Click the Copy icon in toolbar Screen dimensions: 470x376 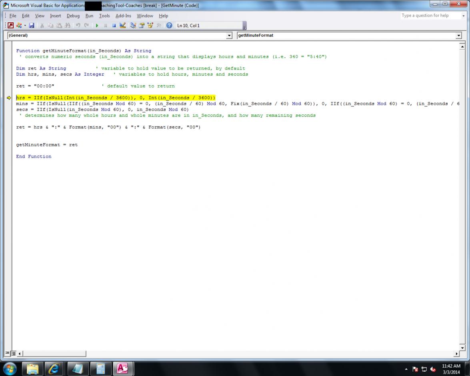point(50,26)
